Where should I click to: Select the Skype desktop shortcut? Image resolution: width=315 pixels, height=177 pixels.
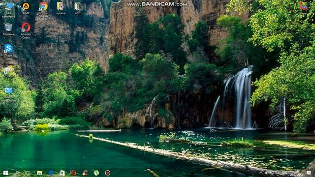point(8,51)
